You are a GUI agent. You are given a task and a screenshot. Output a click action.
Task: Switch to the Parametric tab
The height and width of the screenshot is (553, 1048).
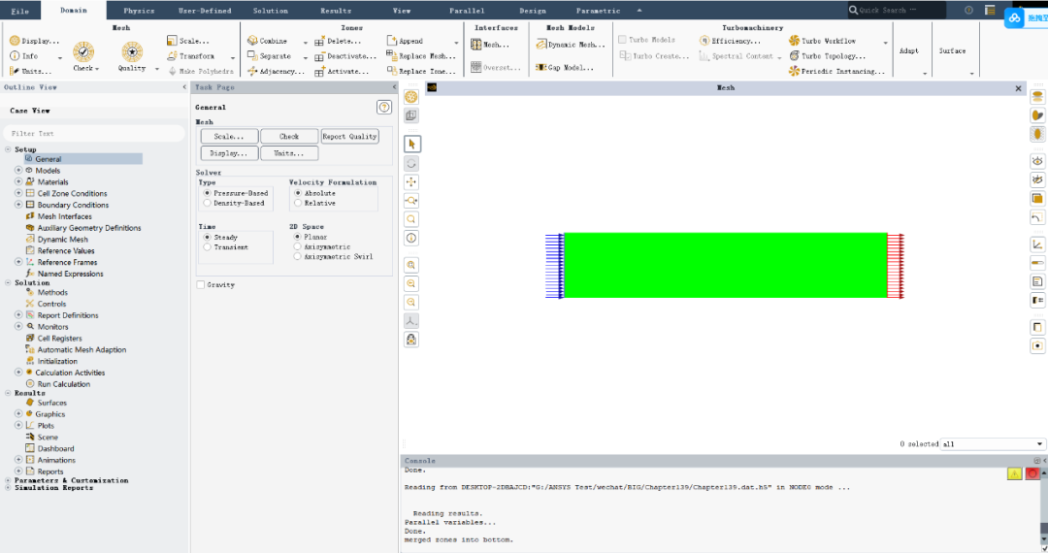coord(598,11)
